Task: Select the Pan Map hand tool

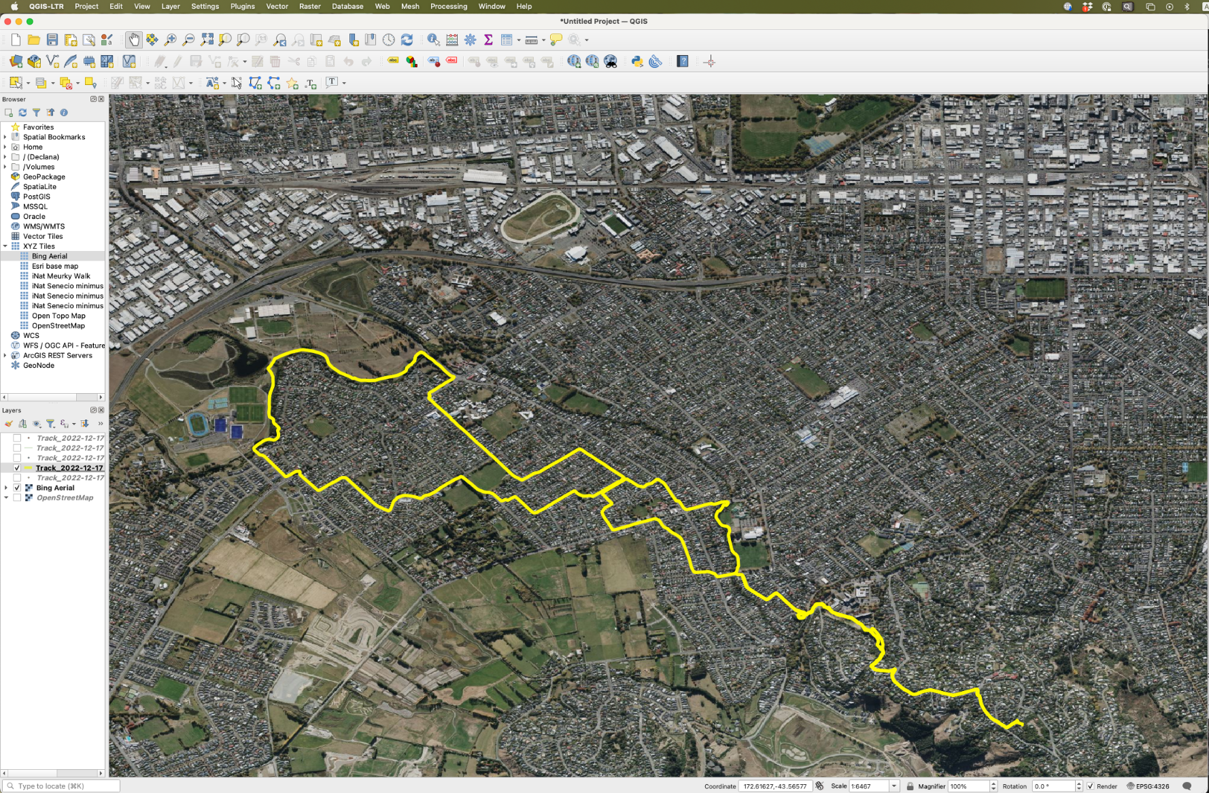Action: coord(133,40)
